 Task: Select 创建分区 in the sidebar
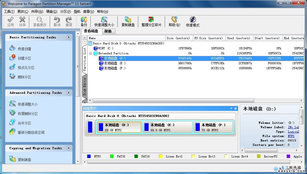coord(24,58)
